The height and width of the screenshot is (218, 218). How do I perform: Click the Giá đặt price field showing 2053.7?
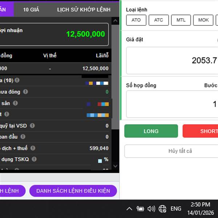click(x=172, y=60)
